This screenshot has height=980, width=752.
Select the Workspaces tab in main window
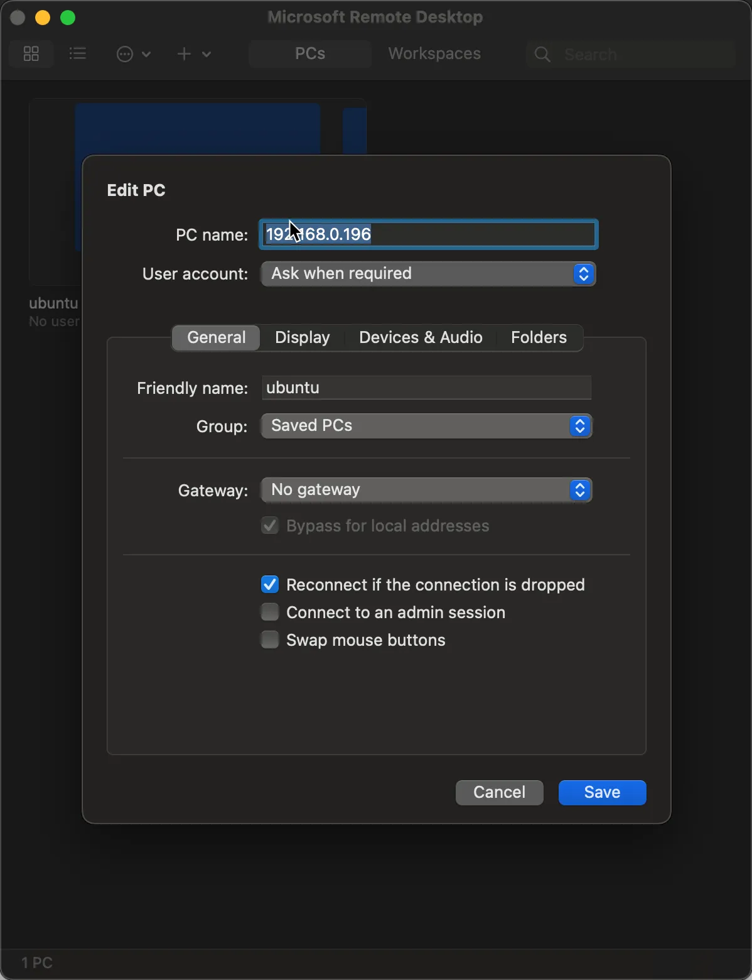click(x=434, y=54)
